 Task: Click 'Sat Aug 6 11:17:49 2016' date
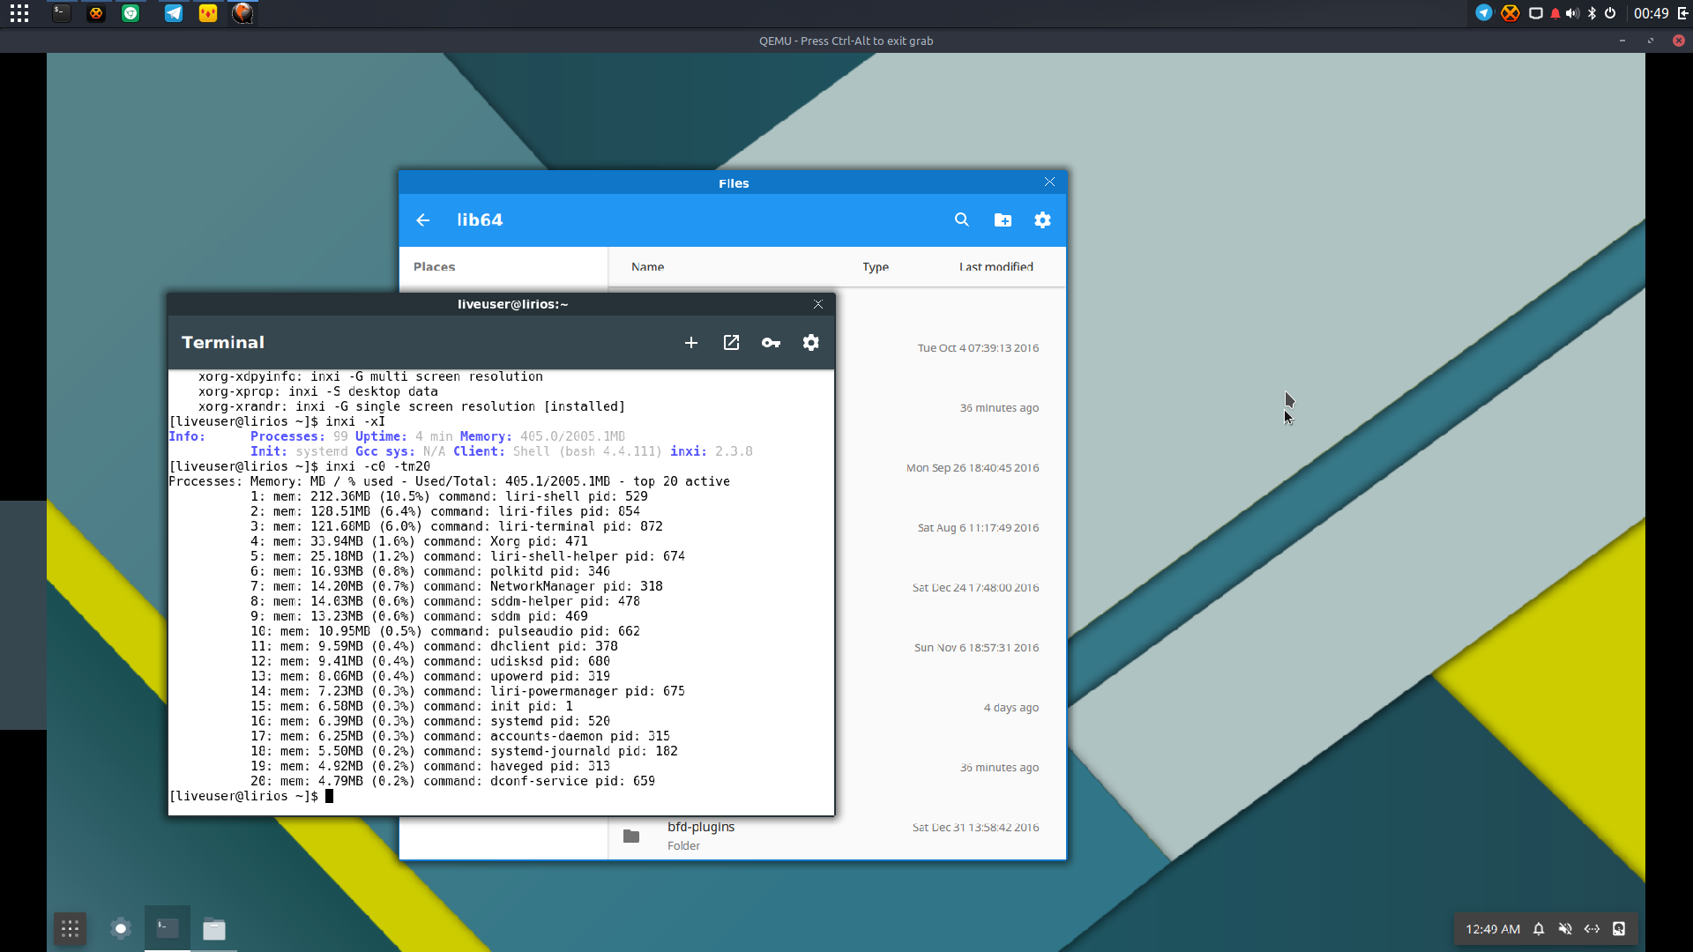pyautogui.click(x=978, y=528)
